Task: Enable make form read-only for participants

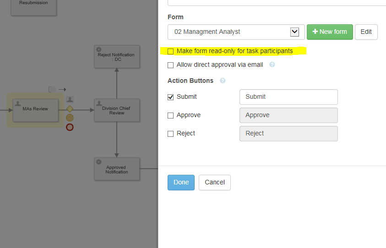Action: point(171,51)
